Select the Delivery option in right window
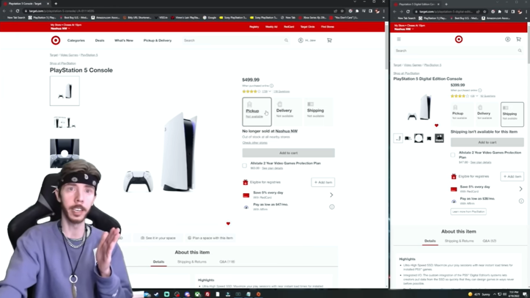Viewport: 530px width, 298px height. point(487,114)
